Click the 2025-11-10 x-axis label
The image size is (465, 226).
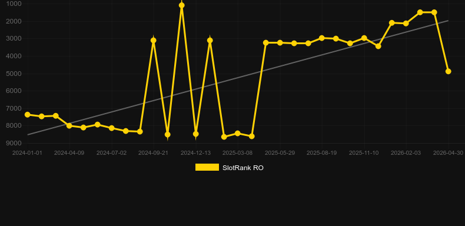(364, 153)
